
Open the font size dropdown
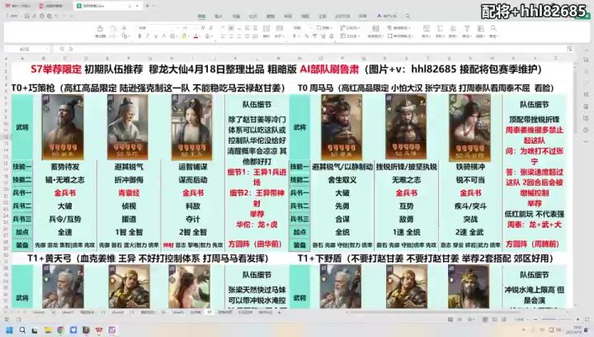[196, 28]
